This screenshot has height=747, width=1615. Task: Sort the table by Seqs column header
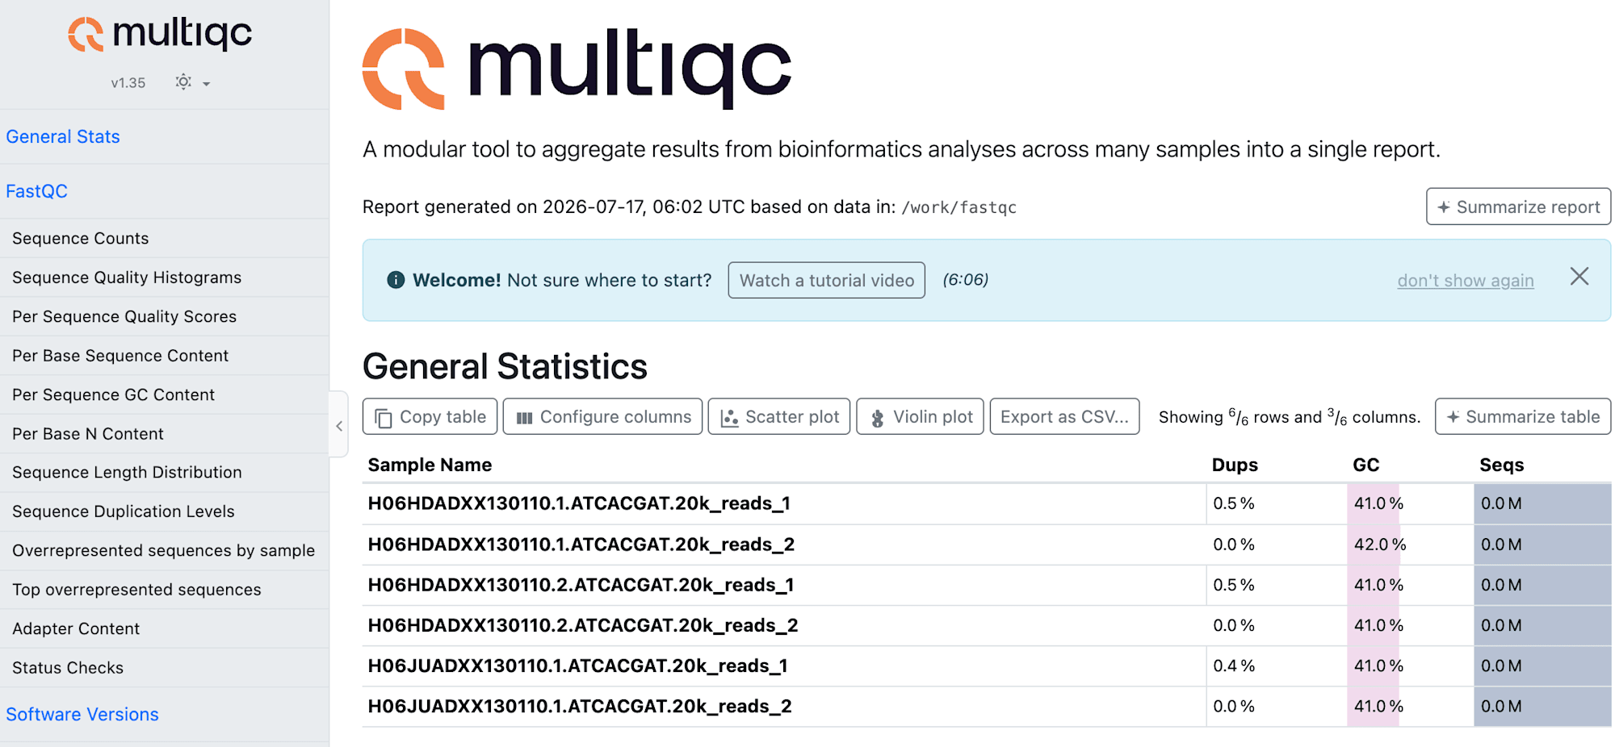click(1501, 465)
